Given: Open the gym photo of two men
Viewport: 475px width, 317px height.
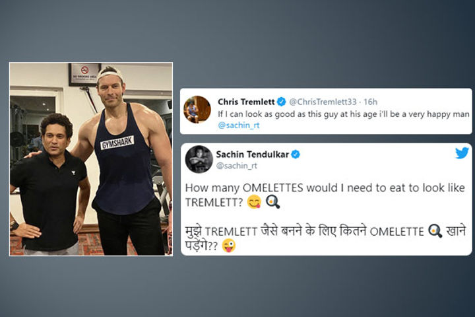Looking at the screenshot, I should [x=91, y=159].
